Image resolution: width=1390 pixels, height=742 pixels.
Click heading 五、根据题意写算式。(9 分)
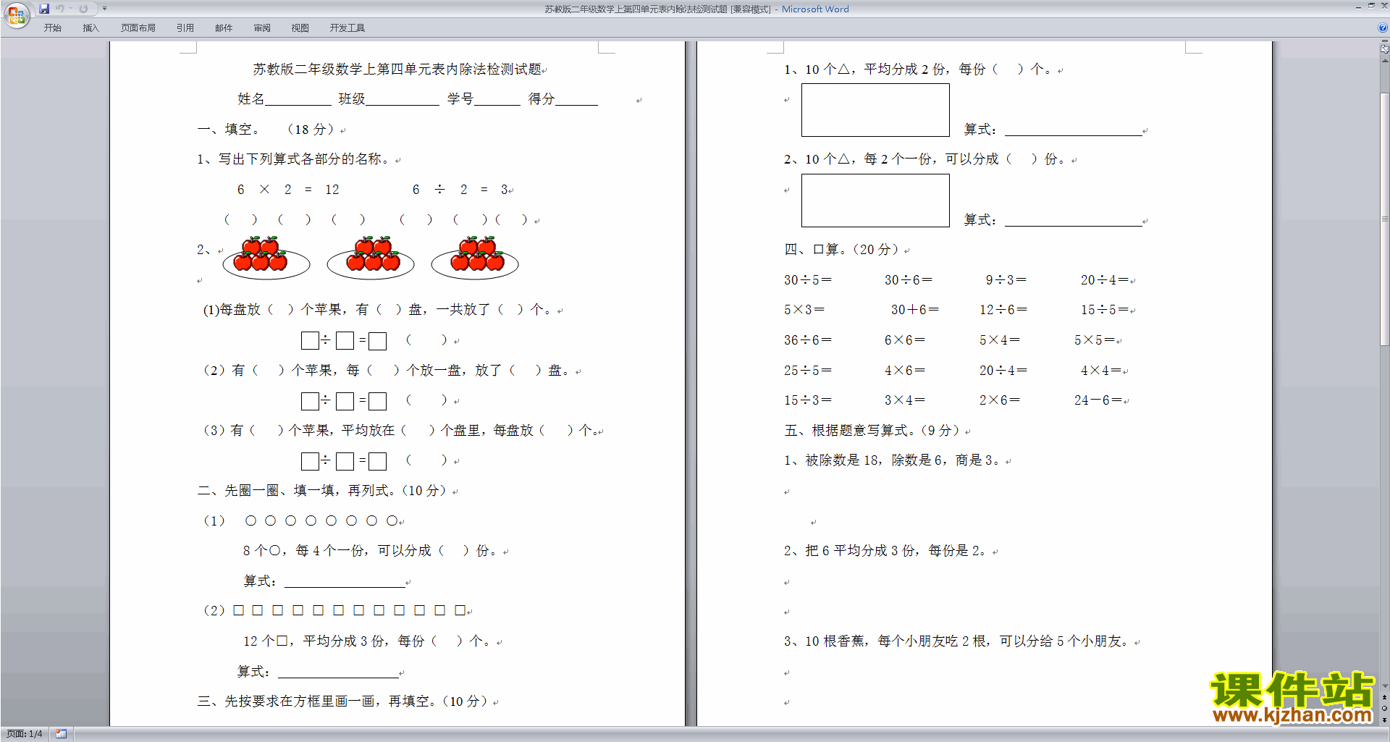872,431
